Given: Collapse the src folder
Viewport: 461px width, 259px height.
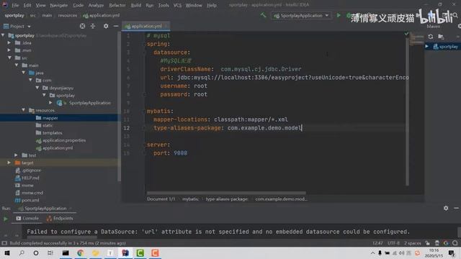Looking at the screenshot, I should (x=9, y=58).
